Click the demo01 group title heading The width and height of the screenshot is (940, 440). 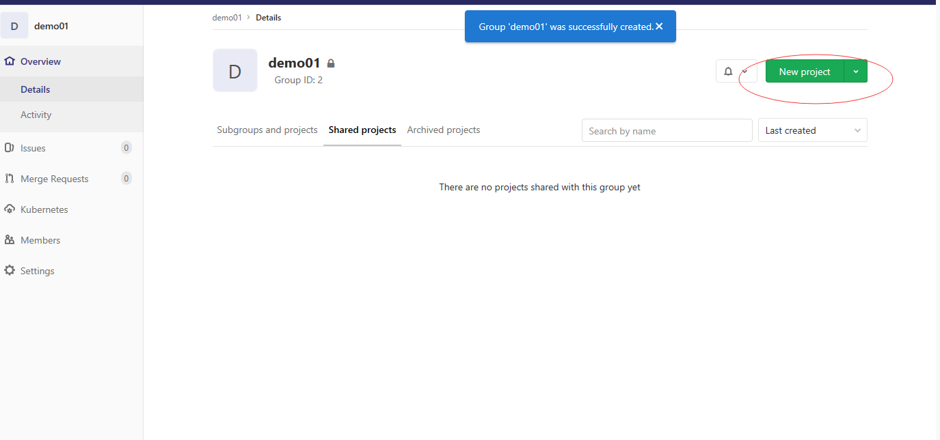[295, 63]
